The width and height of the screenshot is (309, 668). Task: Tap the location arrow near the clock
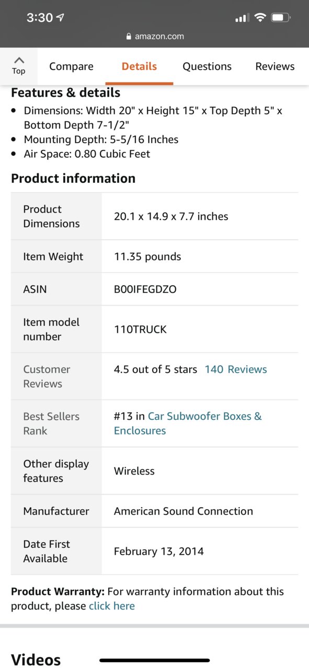[60, 18]
